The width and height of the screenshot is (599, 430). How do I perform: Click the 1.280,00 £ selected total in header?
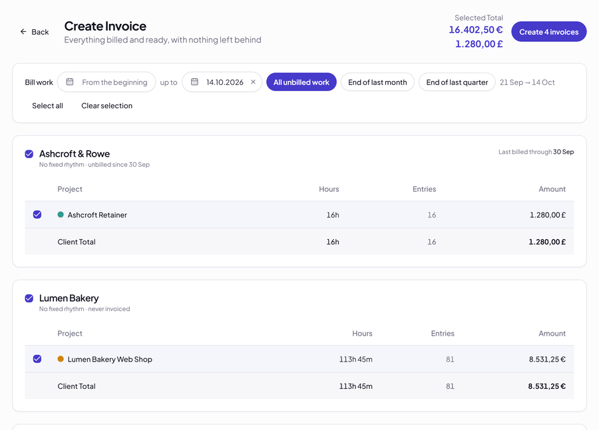click(479, 44)
